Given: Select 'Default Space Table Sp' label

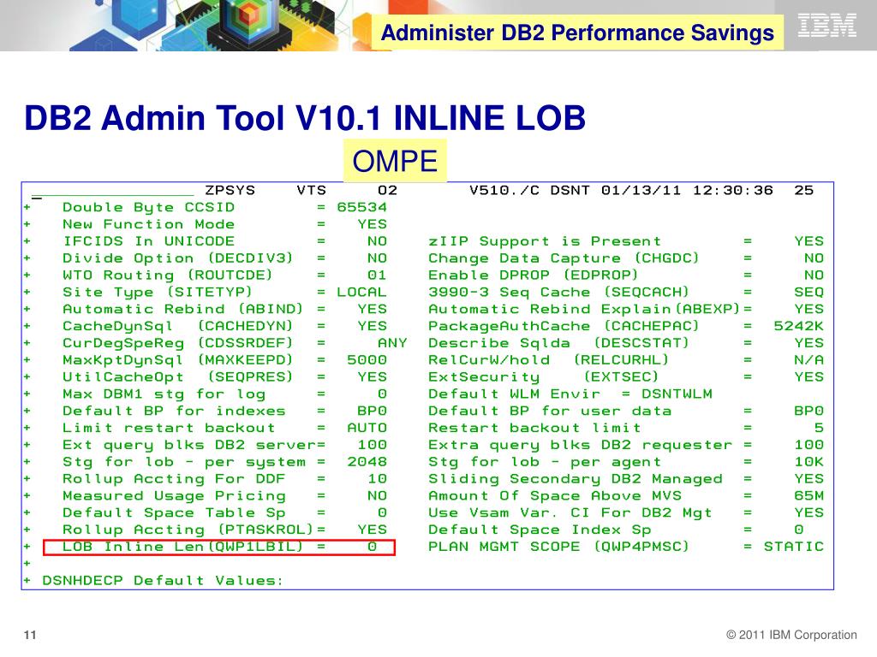Looking at the screenshot, I should (x=174, y=513).
